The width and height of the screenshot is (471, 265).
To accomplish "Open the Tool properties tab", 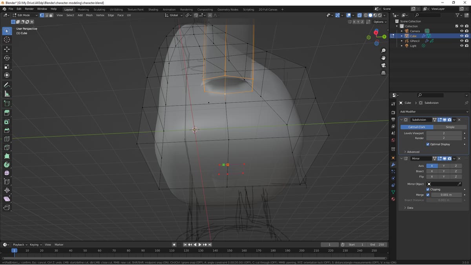I will (393, 104).
